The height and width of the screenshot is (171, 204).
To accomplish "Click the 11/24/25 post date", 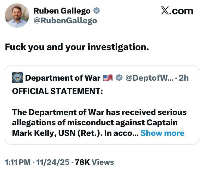I will pos(53,162).
